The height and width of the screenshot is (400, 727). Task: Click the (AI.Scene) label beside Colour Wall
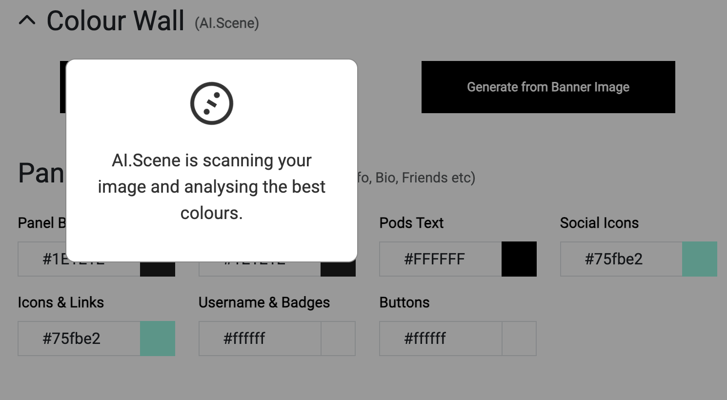click(x=227, y=23)
